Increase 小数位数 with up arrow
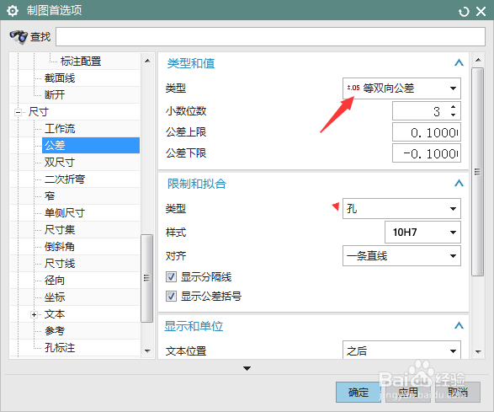Viewport: 494px width, 412px height. [x=453, y=107]
